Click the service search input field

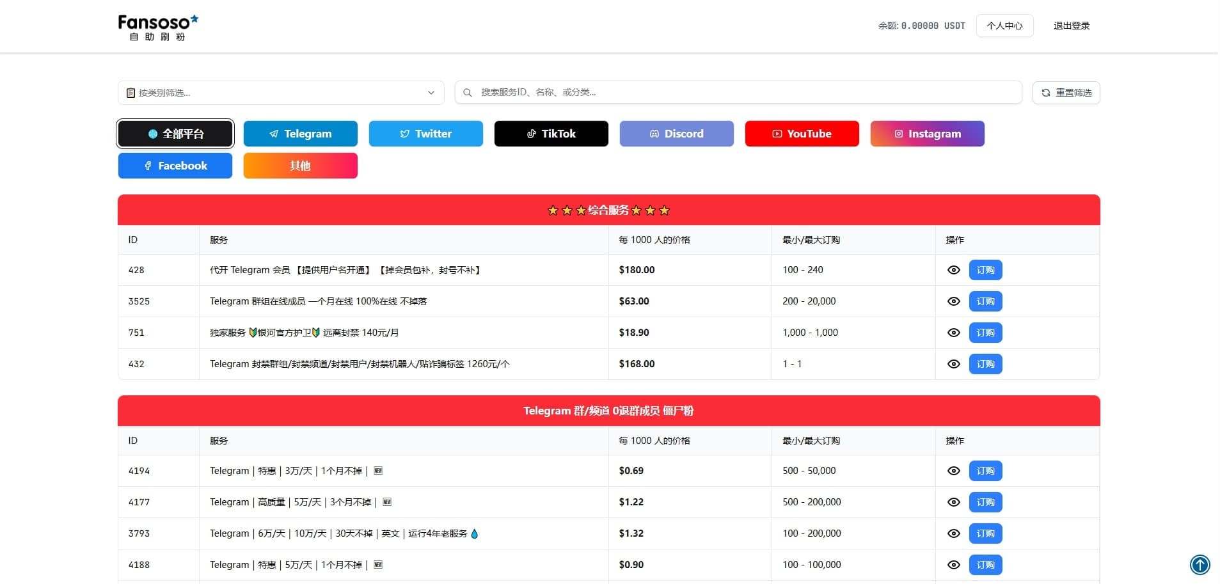[738, 92]
